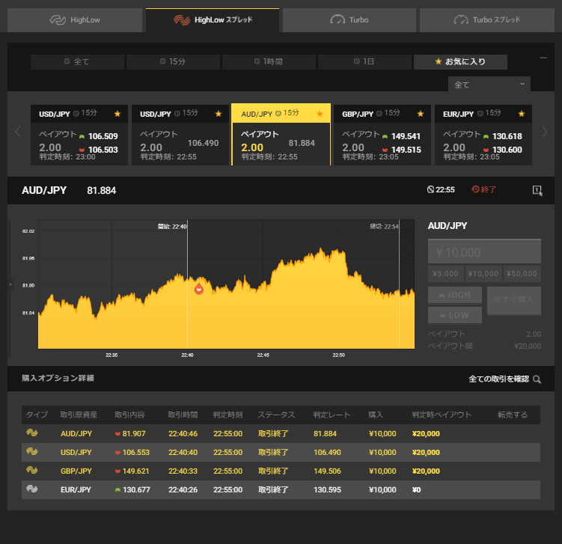Viewport: 562px width, 544px height.
Task: Click the 149.541 high rate on GBP/JPY card
Action: click(x=406, y=136)
